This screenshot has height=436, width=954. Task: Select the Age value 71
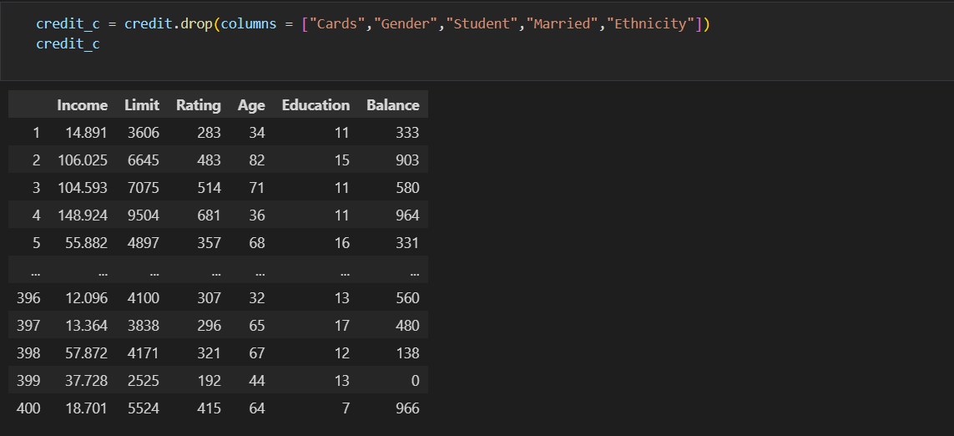point(257,188)
